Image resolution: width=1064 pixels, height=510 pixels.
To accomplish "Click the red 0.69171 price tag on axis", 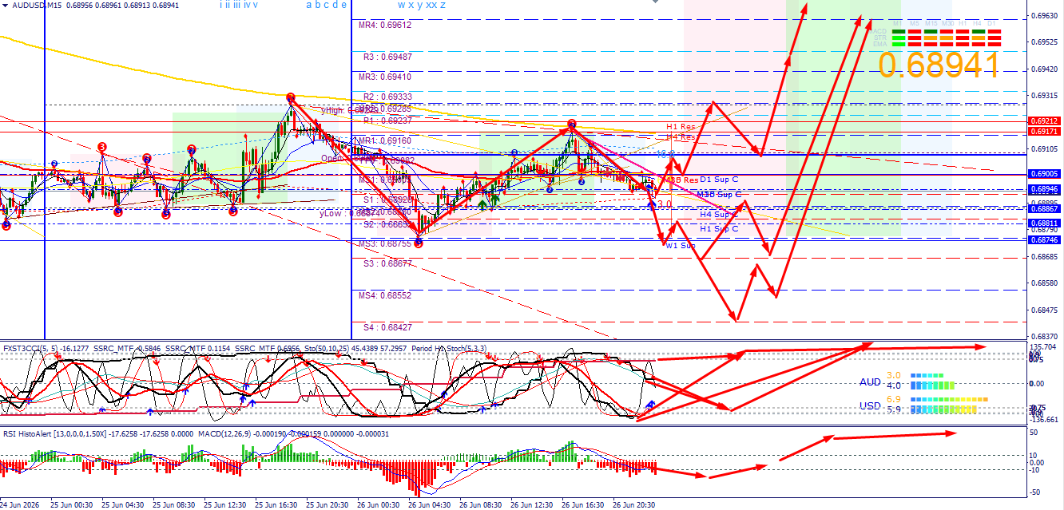I will tap(1045, 131).
